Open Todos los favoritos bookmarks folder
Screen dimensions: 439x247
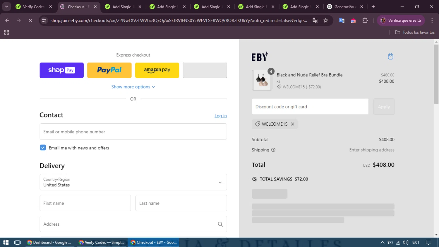coord(415,32)
